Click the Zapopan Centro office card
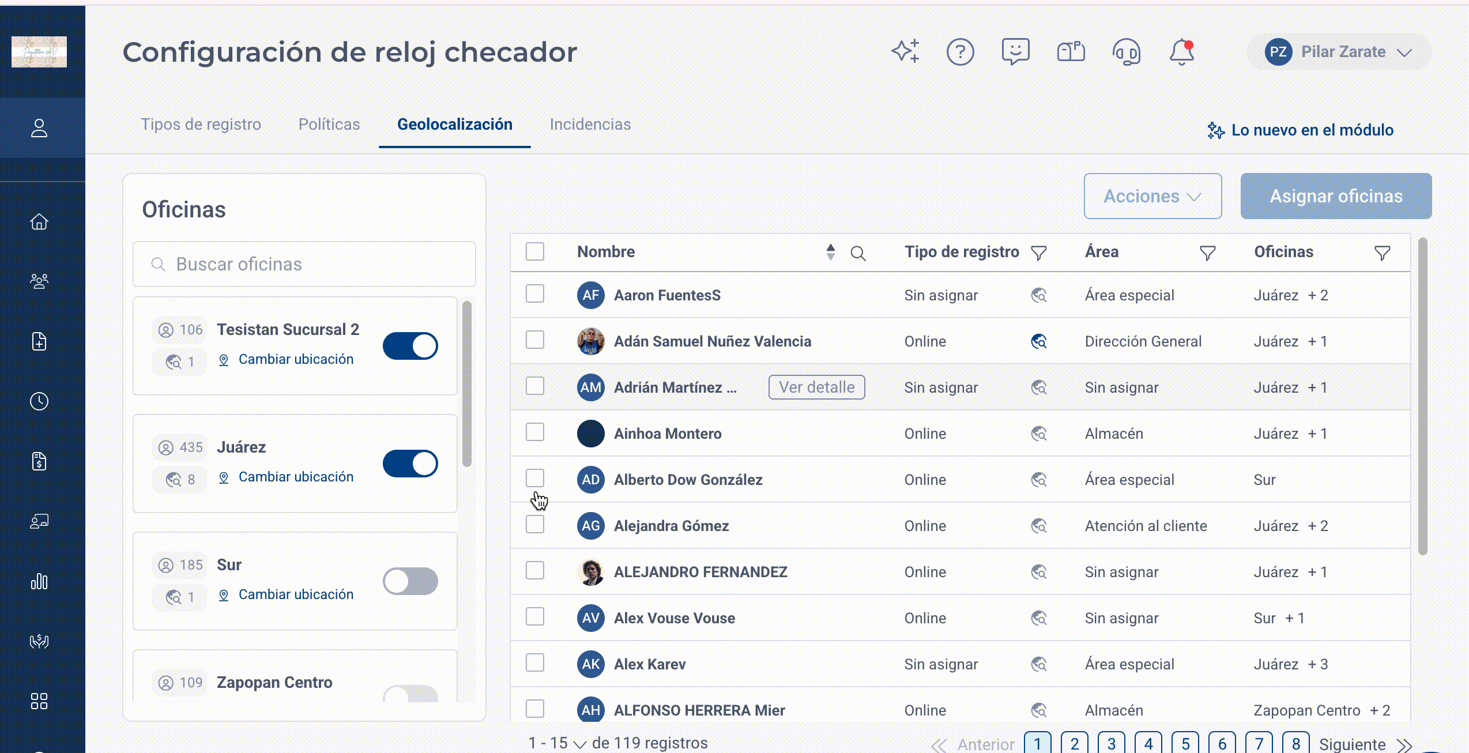This screenshot has height=753, width=1469. click(295, 676)
